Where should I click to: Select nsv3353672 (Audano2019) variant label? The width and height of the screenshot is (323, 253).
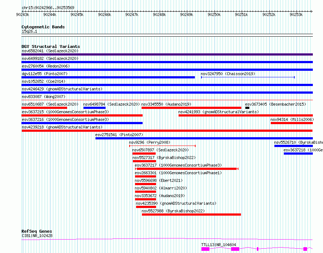point(160,196)
